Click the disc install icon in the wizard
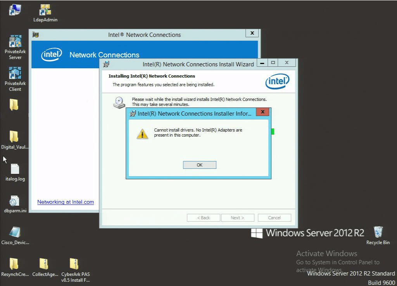 pyautogui.click(x=119, y=102)
